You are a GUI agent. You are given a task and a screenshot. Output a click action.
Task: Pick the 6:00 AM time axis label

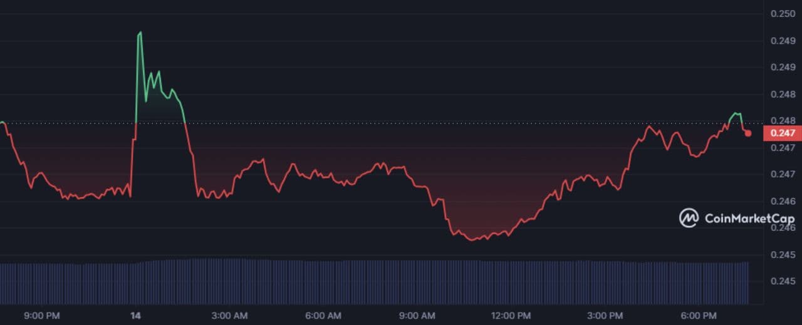tap(324, 315)
